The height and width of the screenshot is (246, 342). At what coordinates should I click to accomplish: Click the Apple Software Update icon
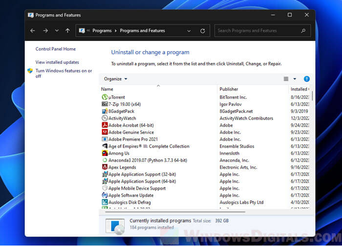click(105, 195)
